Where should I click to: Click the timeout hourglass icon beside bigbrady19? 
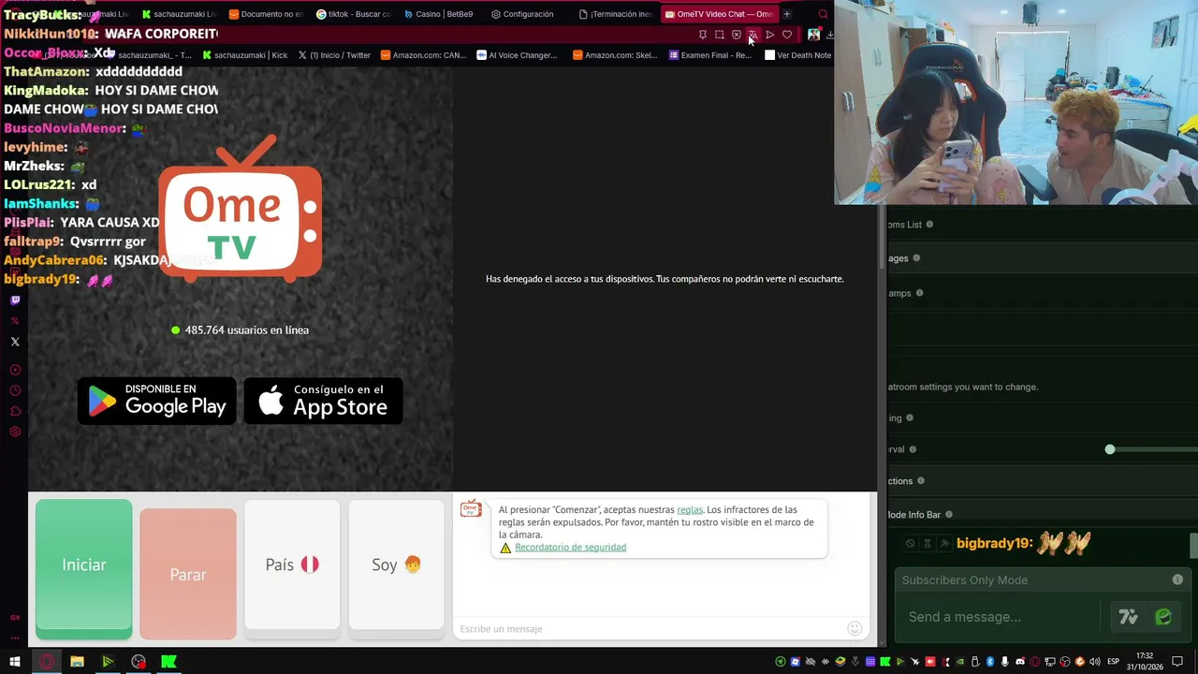coord(928,543)
